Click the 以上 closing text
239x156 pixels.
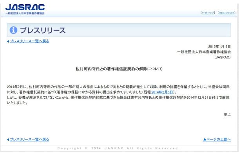(x=227, y=114)
